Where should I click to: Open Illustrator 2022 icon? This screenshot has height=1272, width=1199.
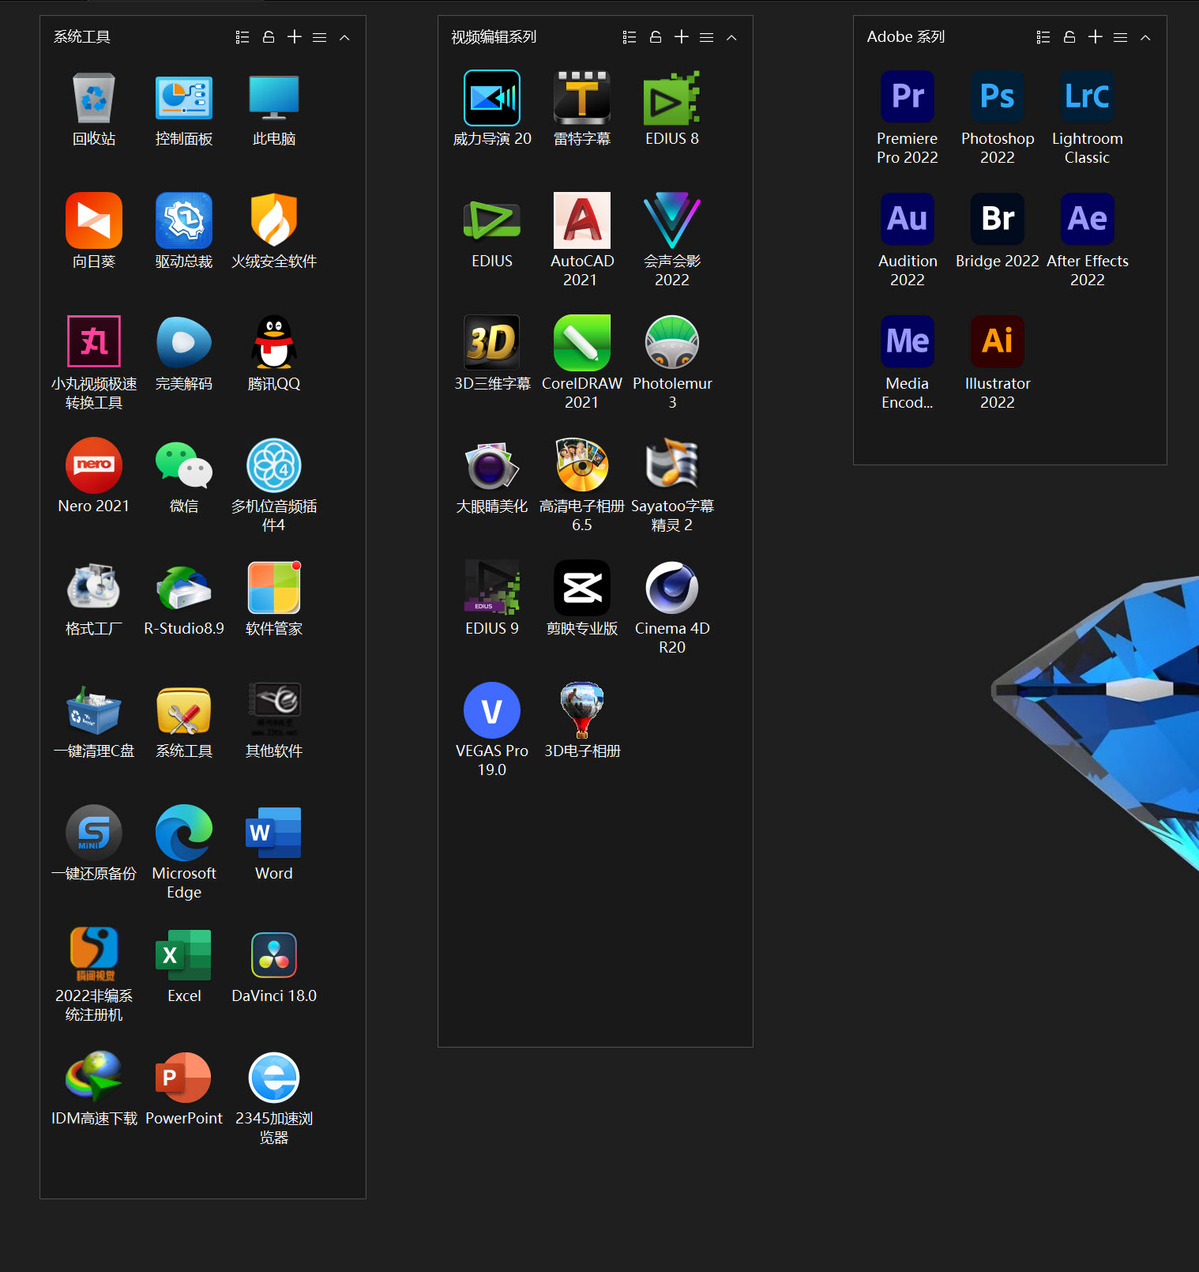click(x=998, y=341)
